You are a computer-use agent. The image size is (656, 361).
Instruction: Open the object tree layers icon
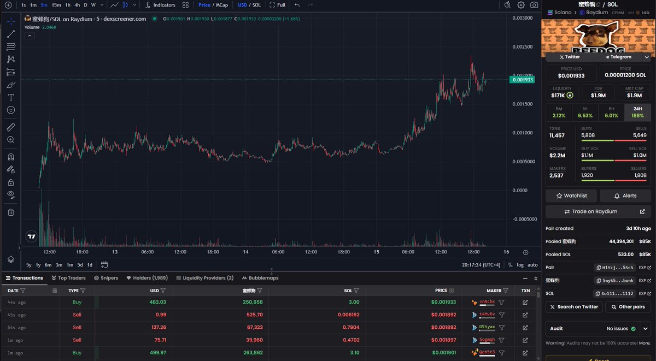pyautogui.click(x=11, y=259)
